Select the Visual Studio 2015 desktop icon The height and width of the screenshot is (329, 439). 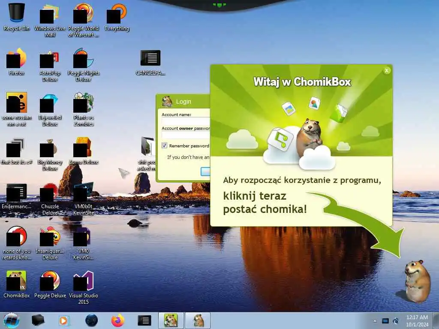tap(84, 287)
